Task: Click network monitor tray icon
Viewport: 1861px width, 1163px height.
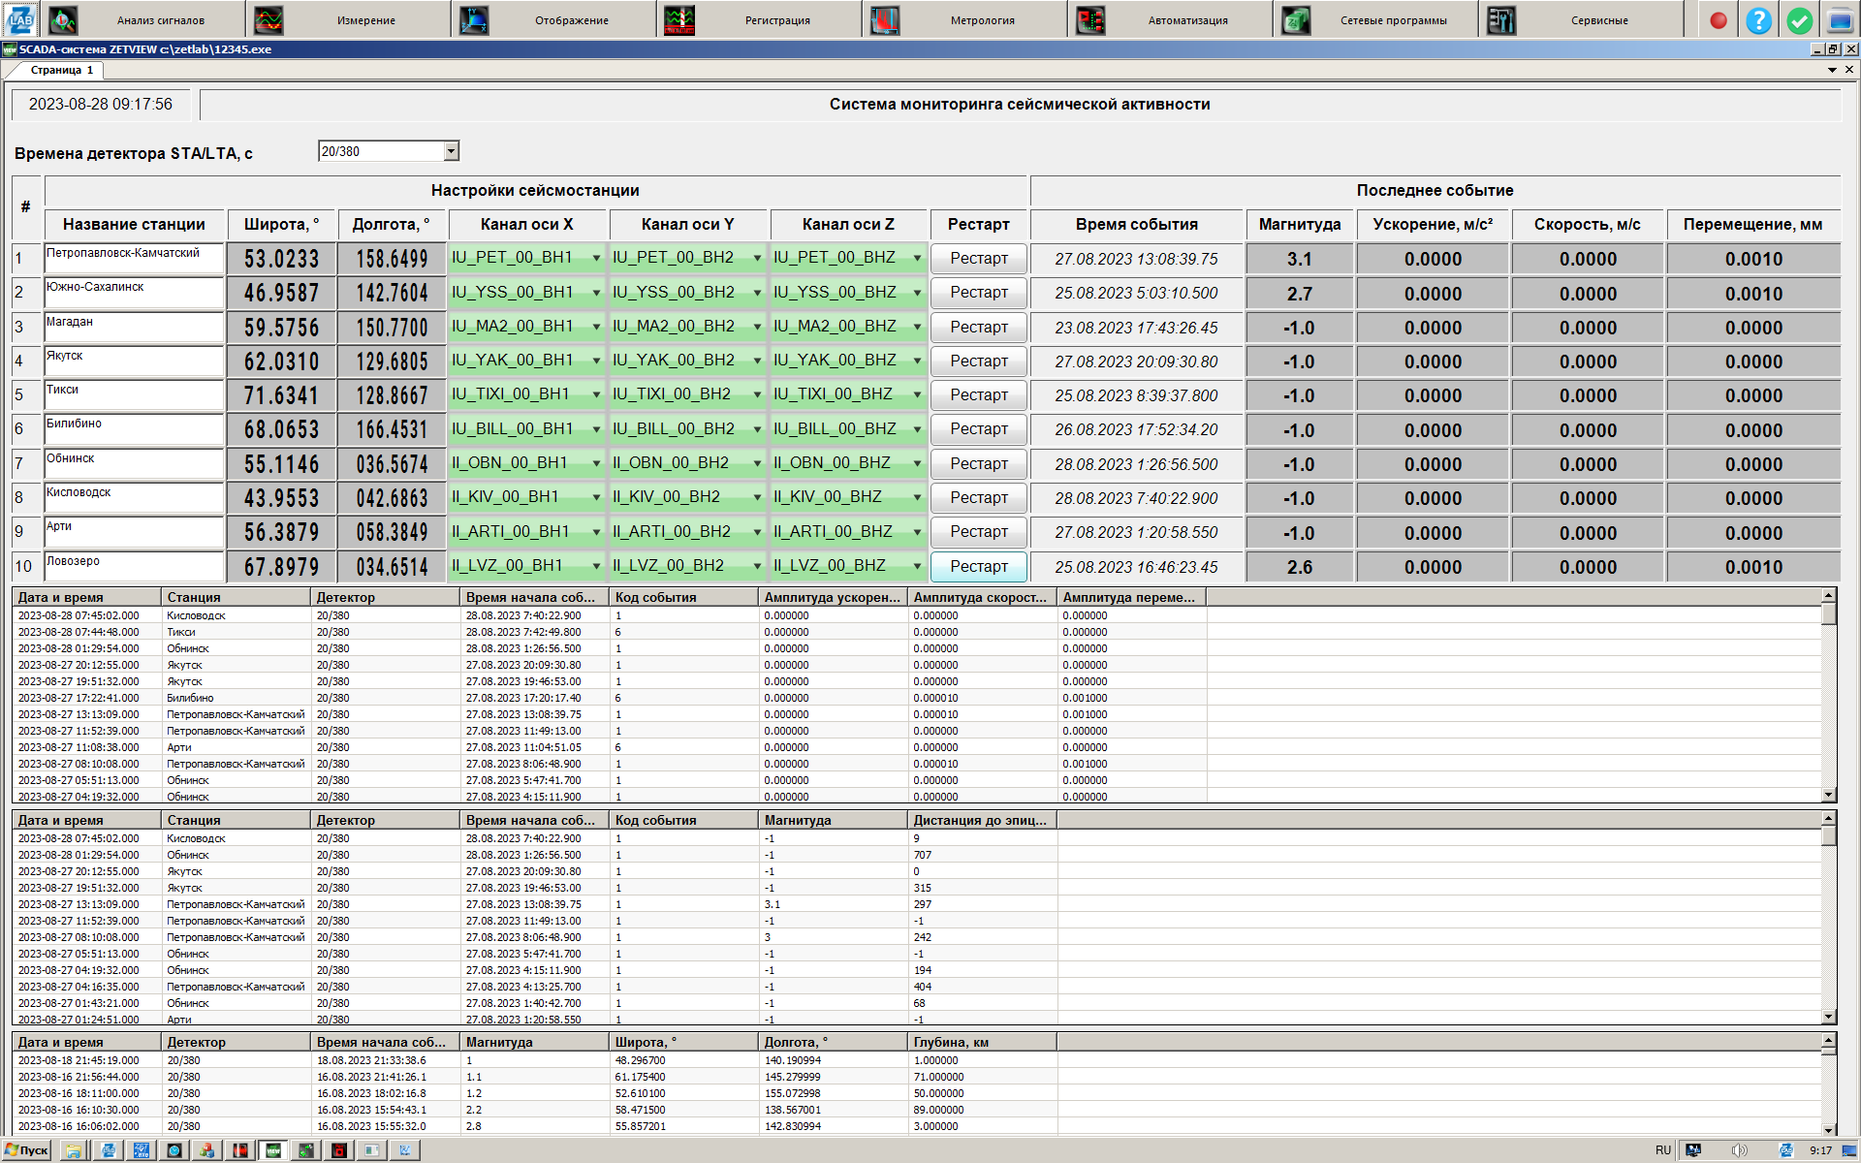Action: tap(1693, 1150)
